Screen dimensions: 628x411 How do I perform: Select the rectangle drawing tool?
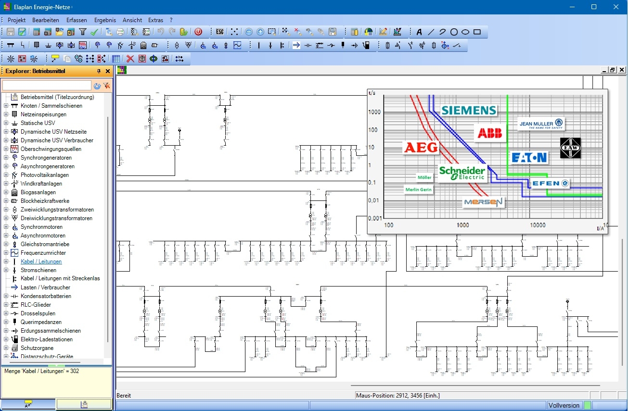(477, 32)
